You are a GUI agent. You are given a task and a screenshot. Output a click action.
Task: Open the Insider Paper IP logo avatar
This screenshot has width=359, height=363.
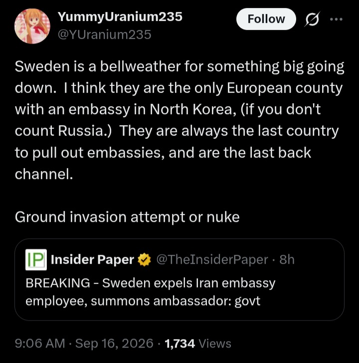click(36, 259)
